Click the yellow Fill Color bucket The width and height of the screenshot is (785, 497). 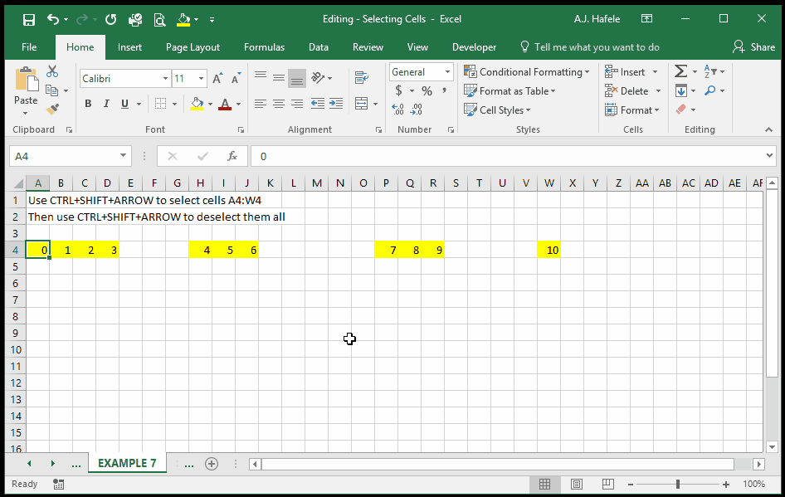197,104
